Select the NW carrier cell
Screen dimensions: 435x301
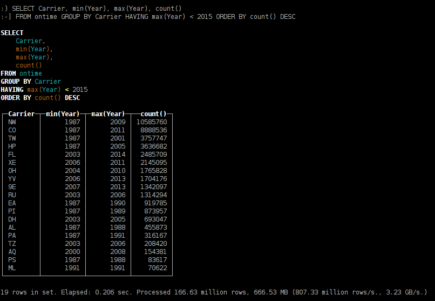coord(12,122)
